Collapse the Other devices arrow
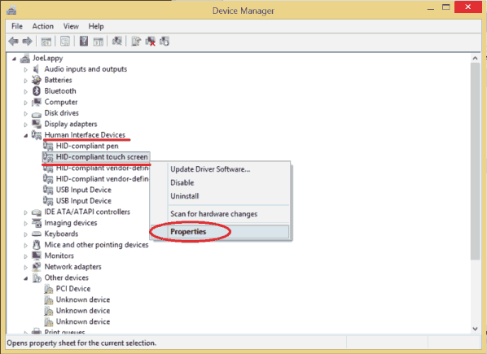This screenshot has height=354, width=487. click(x=26, y=278)
